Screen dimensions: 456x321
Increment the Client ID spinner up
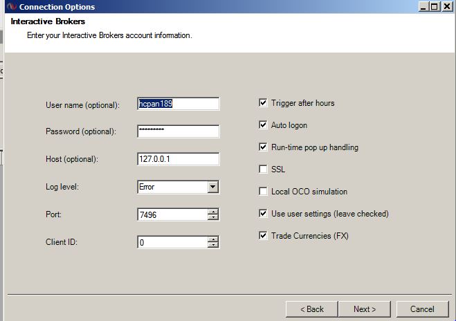pyautogui.click(x=213, y=239)
